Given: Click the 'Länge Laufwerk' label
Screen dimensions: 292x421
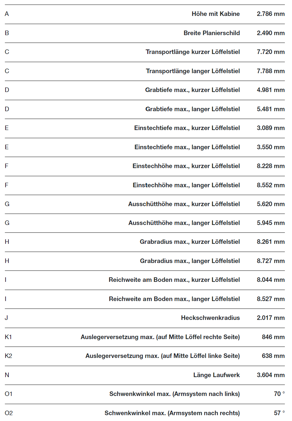Looking at the screenshot, I should (x=217, y=375).
